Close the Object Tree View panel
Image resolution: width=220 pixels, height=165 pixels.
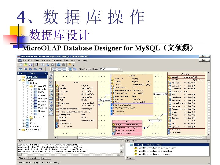pyautogui.click(x=46, y=73)
